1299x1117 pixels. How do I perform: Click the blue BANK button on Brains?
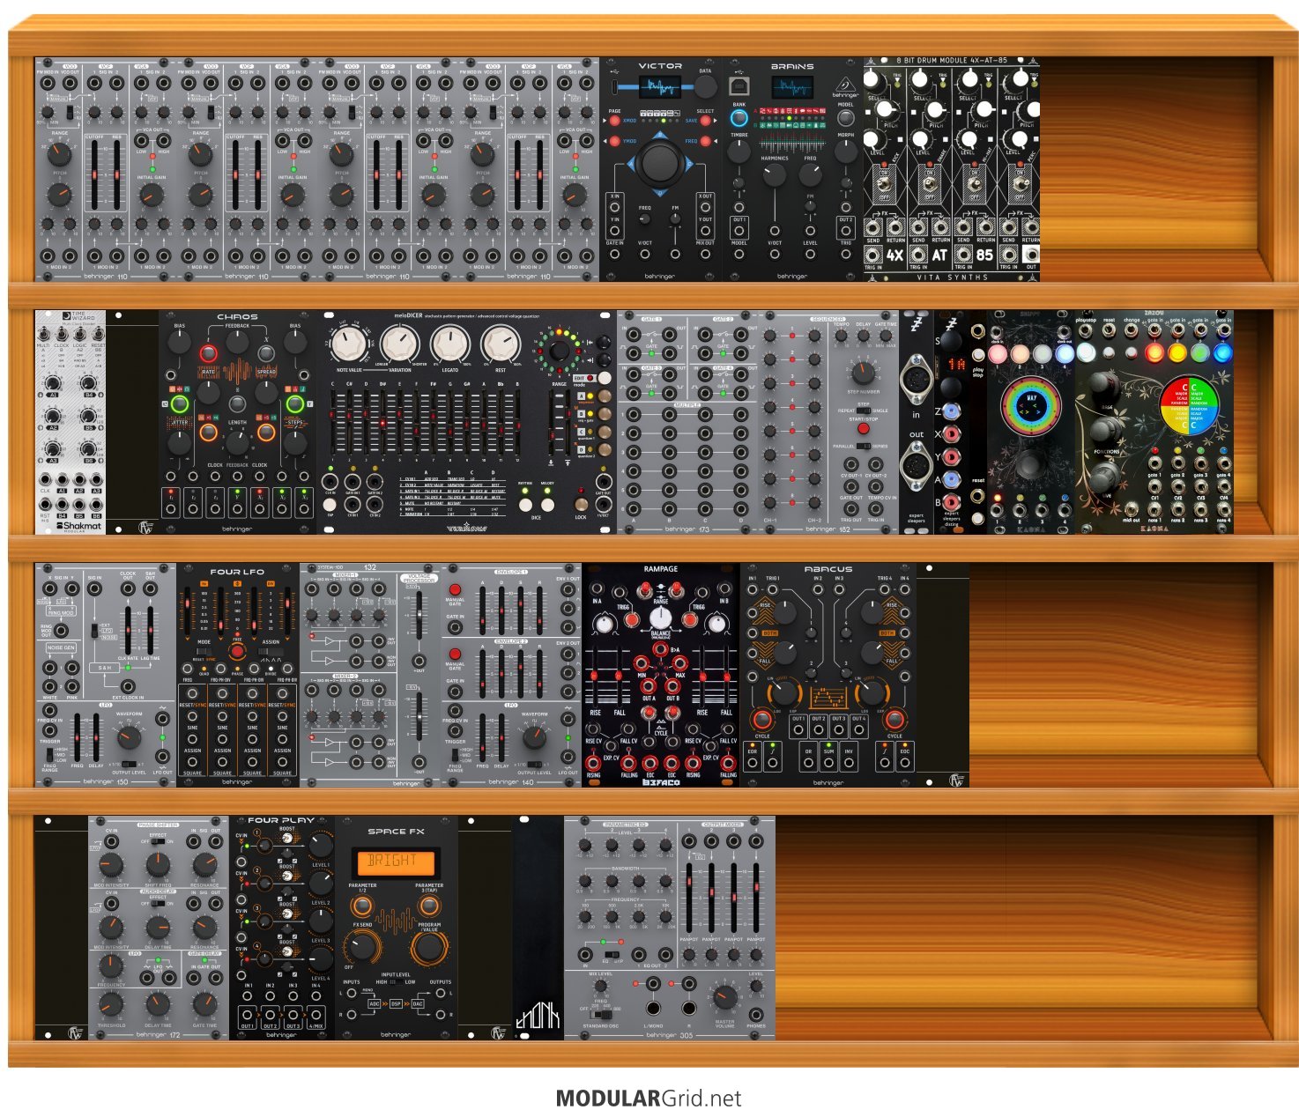point(739,118)
